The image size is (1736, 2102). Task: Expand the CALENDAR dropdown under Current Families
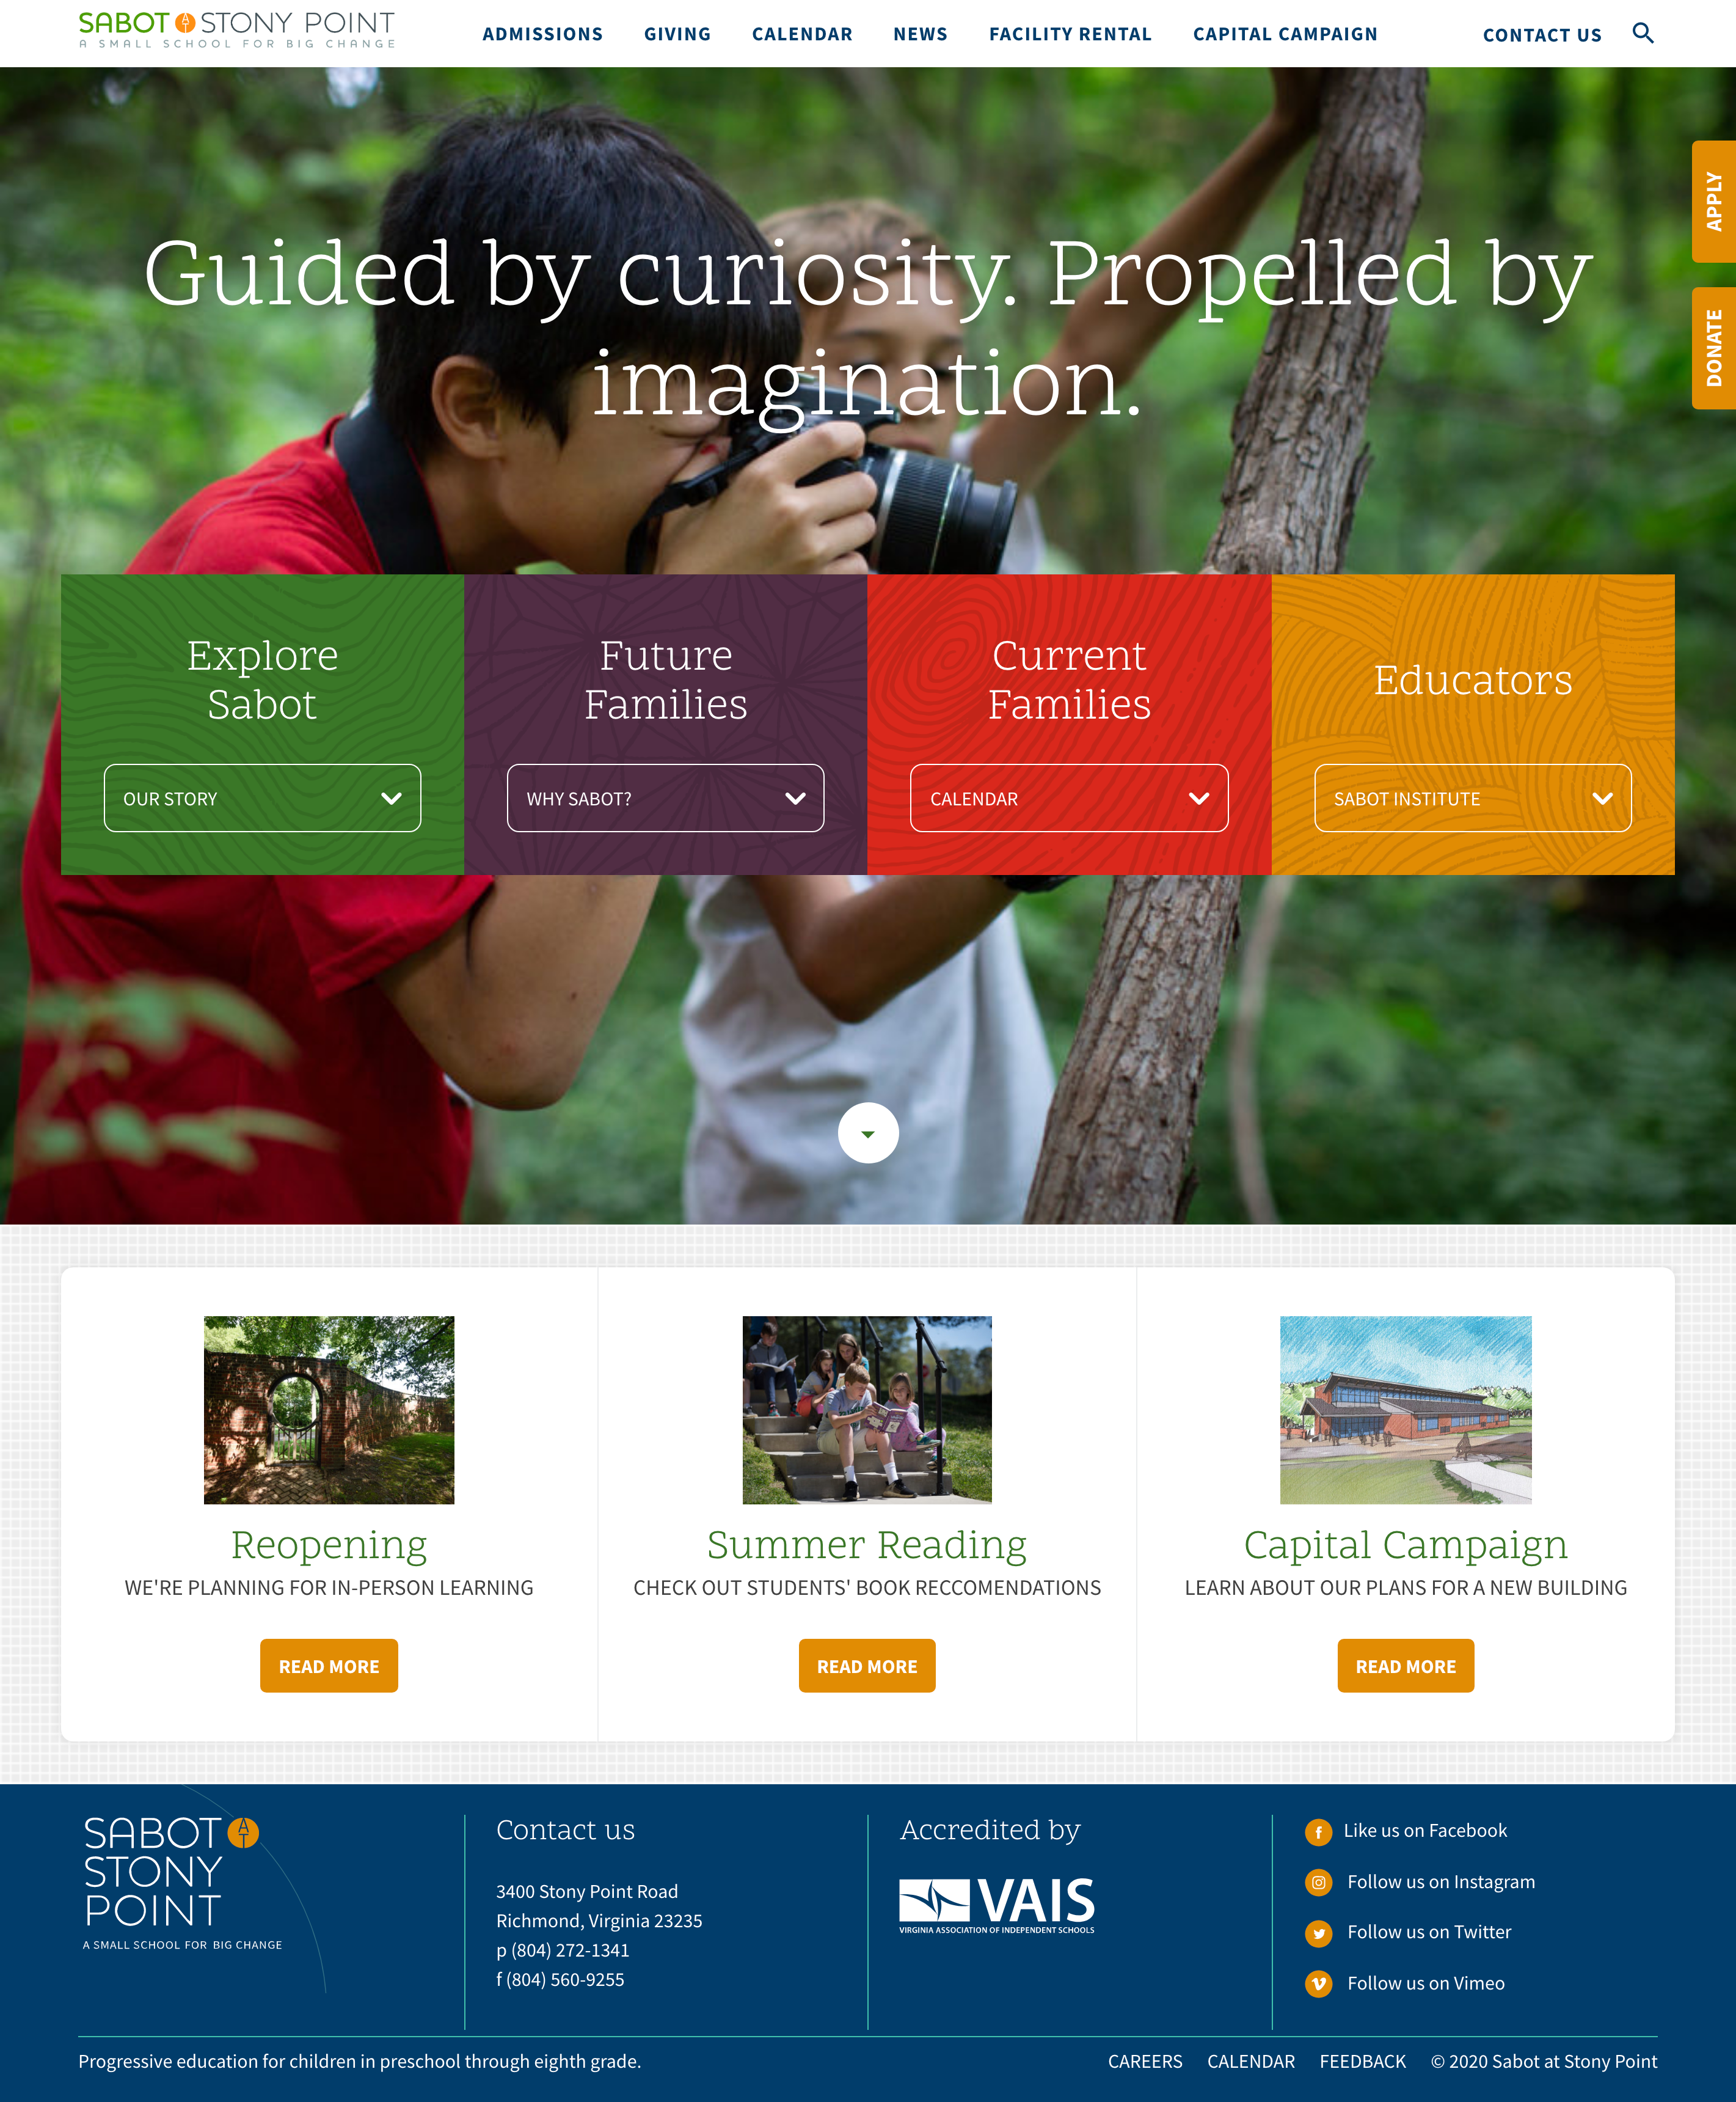pos(1070,798)
